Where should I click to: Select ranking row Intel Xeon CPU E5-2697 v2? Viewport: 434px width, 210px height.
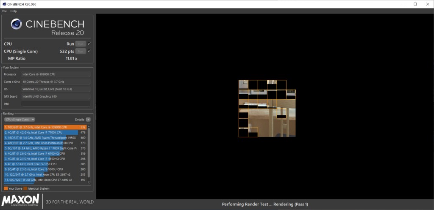point(45,175)
